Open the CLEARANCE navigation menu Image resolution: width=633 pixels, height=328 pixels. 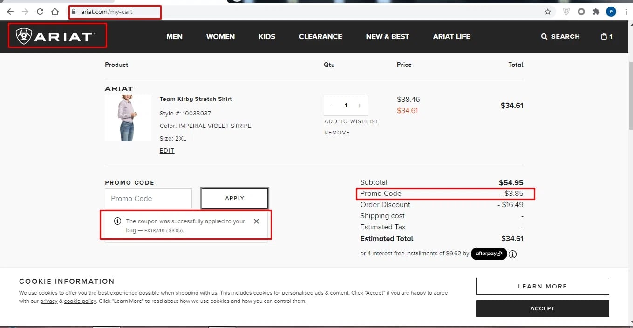click(320, 36)
